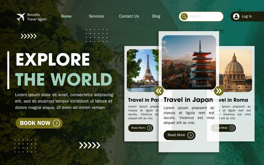Click Read More under Travel in Roma
Image resolution: width=264 pixels, height=165 pixels.
point(223,128)
